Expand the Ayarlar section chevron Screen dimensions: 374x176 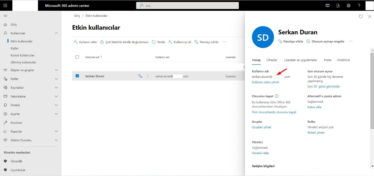pyautogui.click(x=56, y=114)
